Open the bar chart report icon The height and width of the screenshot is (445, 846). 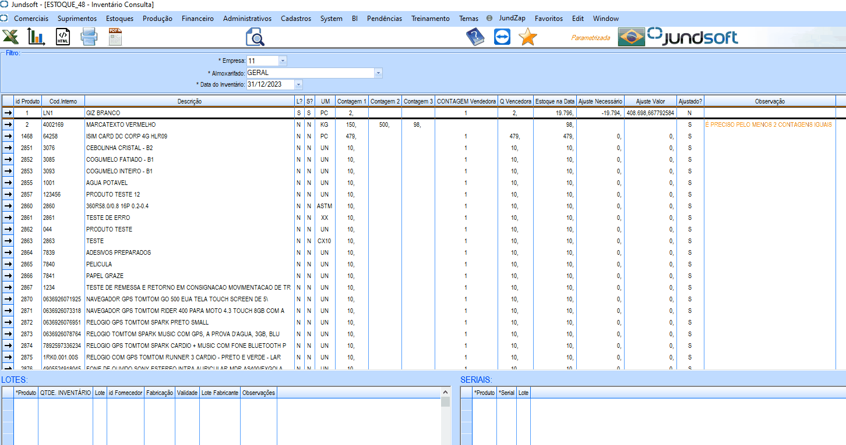(36, 37)
